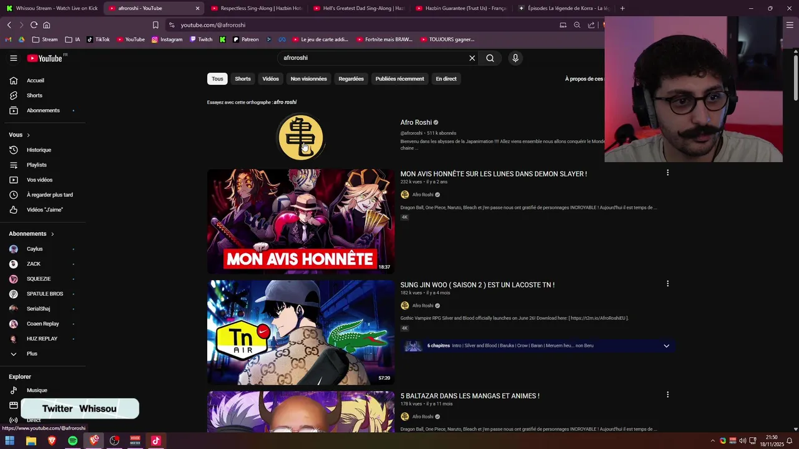The height and width of the screenshot is (449, 799).
Task: Show hidden system tray icons
Action: click(712, 441)
